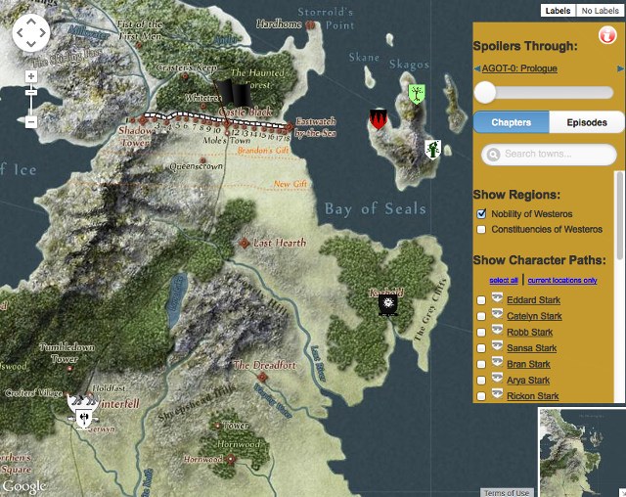Switch to the Episodes tab
The image size is (626, 497).
(x=587, y=122)
